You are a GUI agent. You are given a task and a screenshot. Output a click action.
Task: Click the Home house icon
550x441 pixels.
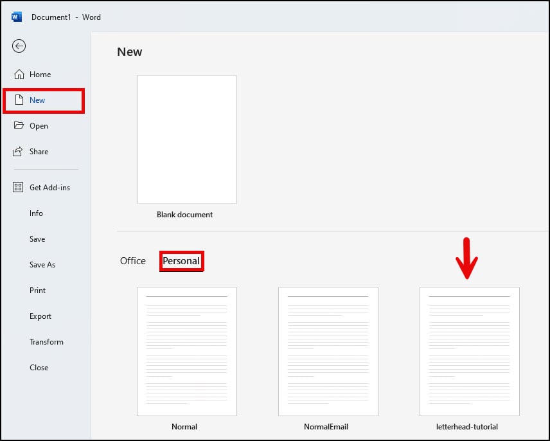19,75
